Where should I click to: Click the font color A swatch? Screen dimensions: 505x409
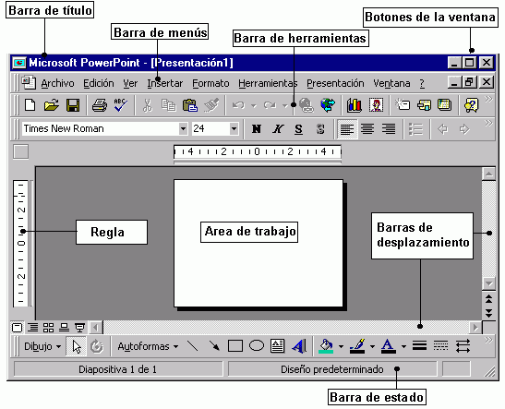[388, 346]
